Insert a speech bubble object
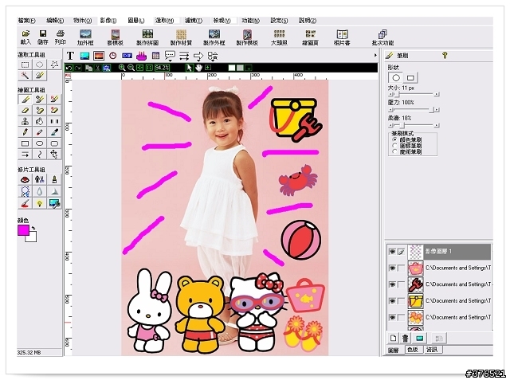This screenshot has height=380, width=510. click(170, 56)
